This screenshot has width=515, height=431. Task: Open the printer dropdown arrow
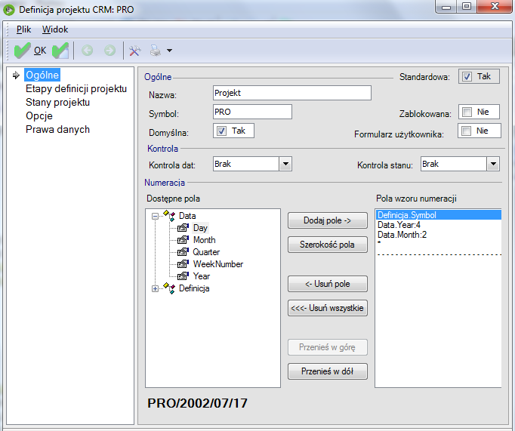click(169, 51)
